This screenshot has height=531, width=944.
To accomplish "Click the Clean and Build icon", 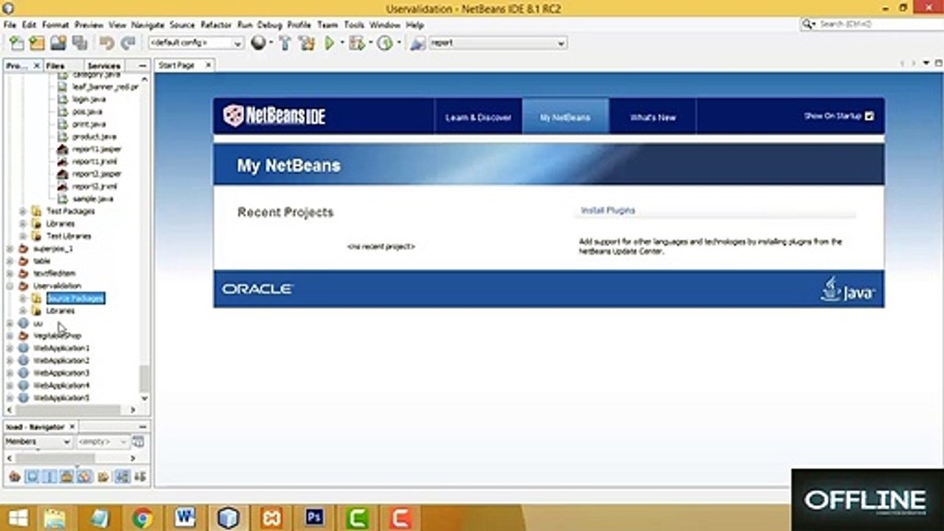I will tap(307, 44).
